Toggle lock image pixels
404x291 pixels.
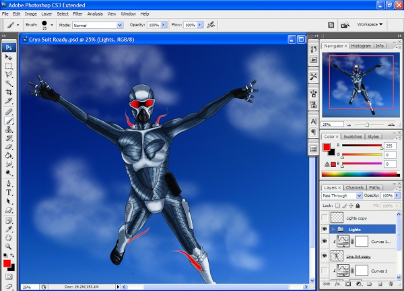click(x=344, y=205)
